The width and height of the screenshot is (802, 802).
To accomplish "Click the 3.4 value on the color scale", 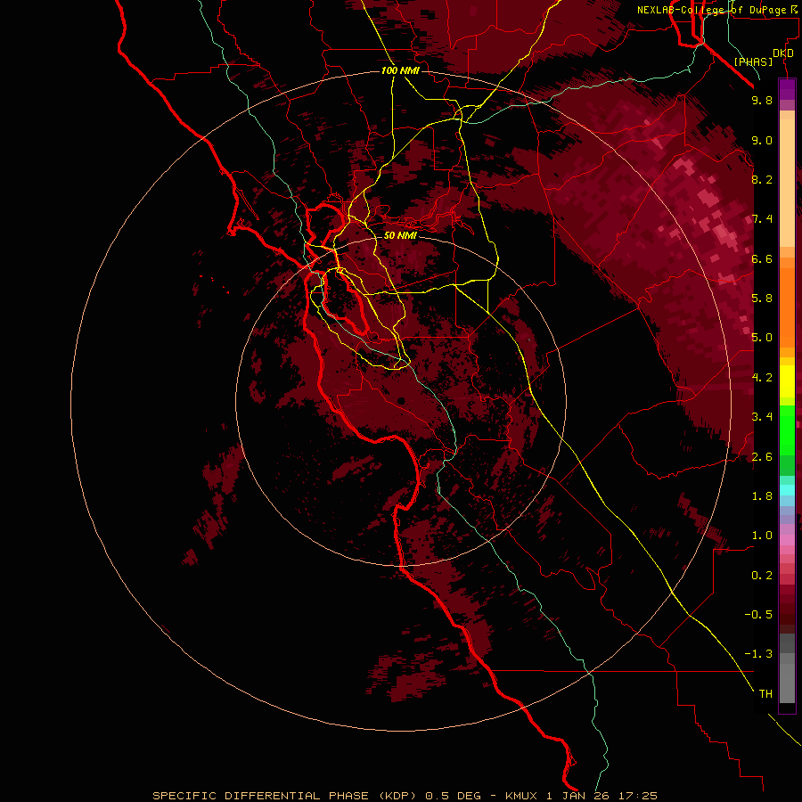I will [x=762, y=417].
